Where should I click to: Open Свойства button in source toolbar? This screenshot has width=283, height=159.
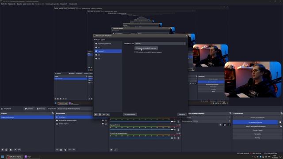point(29,109)
